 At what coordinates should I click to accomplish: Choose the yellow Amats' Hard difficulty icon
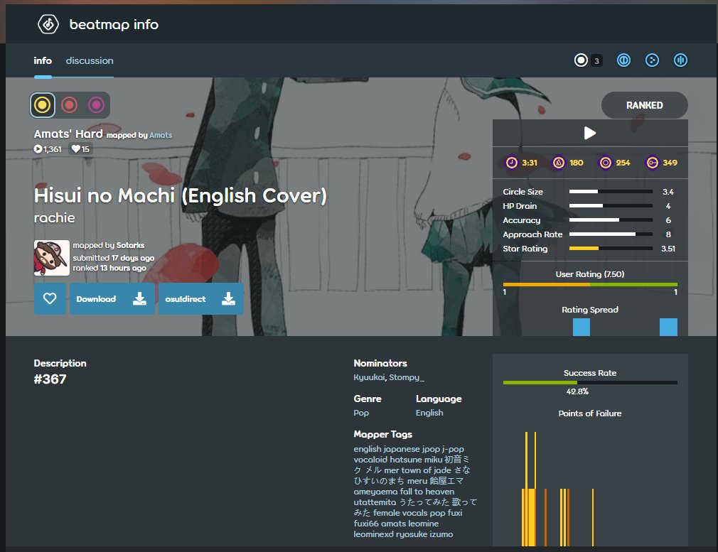pos(43,105)
